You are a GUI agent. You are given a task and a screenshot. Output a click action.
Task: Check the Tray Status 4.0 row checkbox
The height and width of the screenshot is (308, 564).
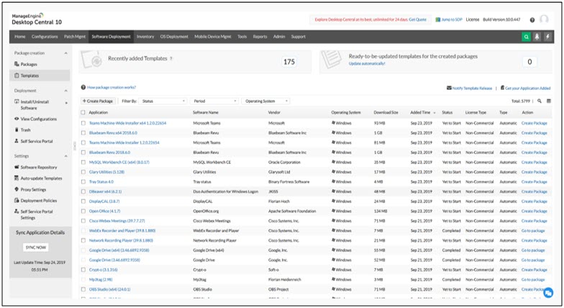pos(83,181)
